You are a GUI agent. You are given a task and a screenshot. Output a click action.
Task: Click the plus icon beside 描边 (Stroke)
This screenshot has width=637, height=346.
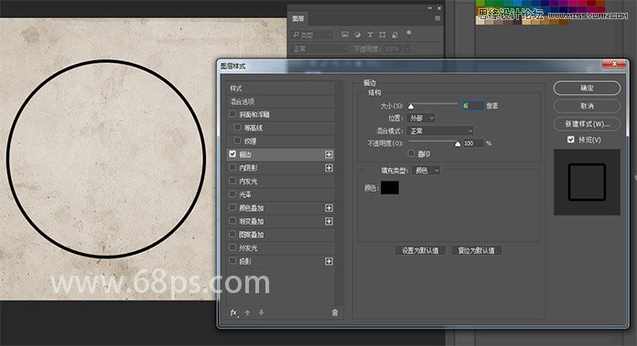329,154
